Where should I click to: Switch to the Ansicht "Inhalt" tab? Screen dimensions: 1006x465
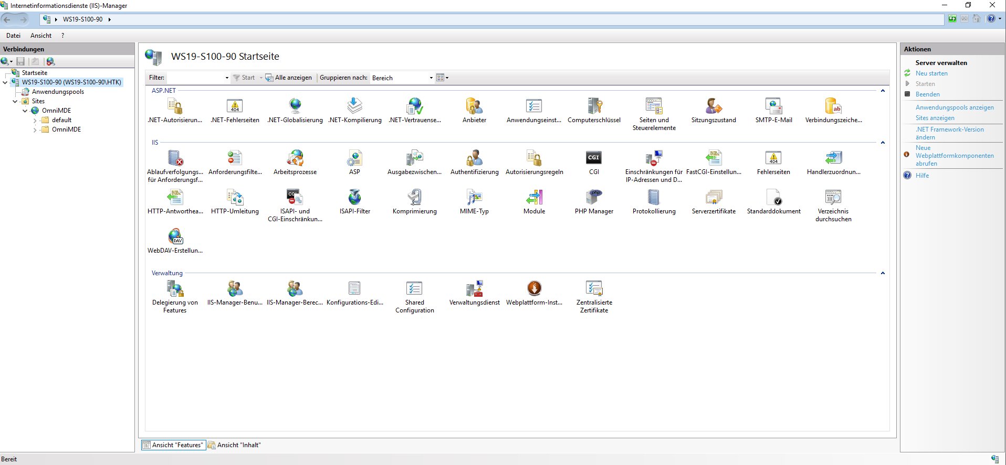pos(235,445)
